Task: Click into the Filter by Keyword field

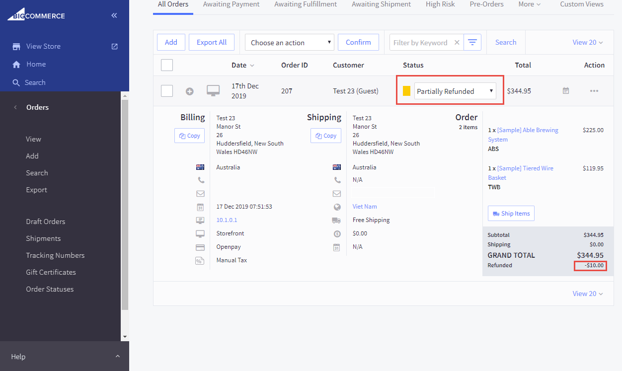Action: (421, 43)
